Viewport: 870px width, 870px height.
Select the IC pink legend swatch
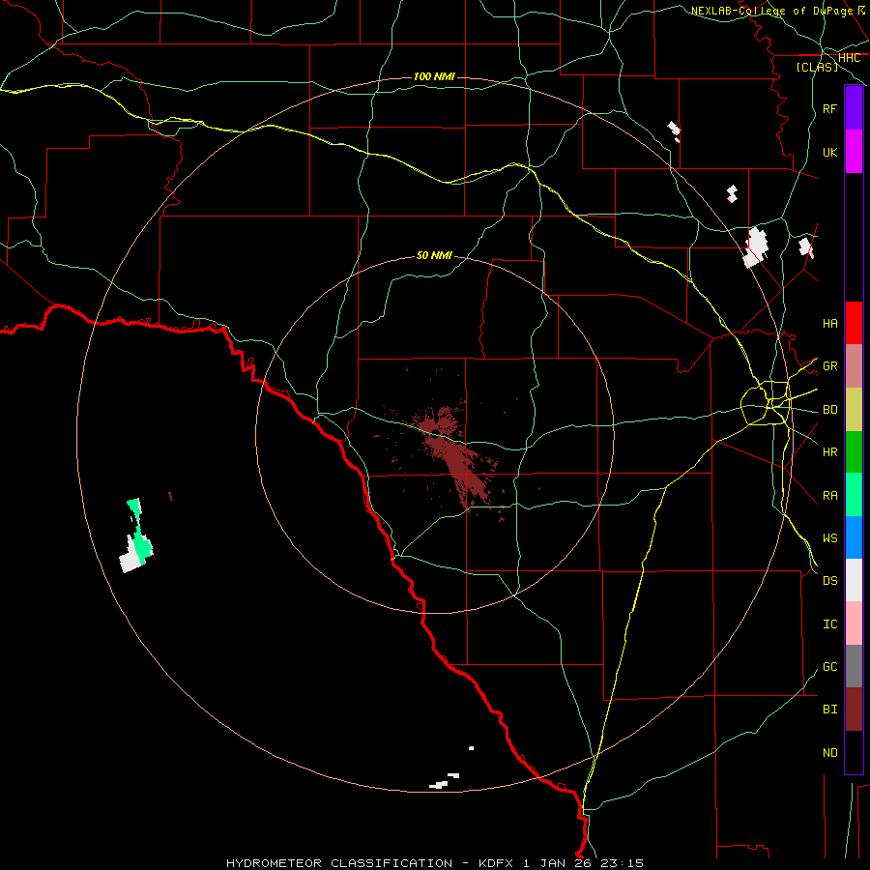tap(854, 623)
